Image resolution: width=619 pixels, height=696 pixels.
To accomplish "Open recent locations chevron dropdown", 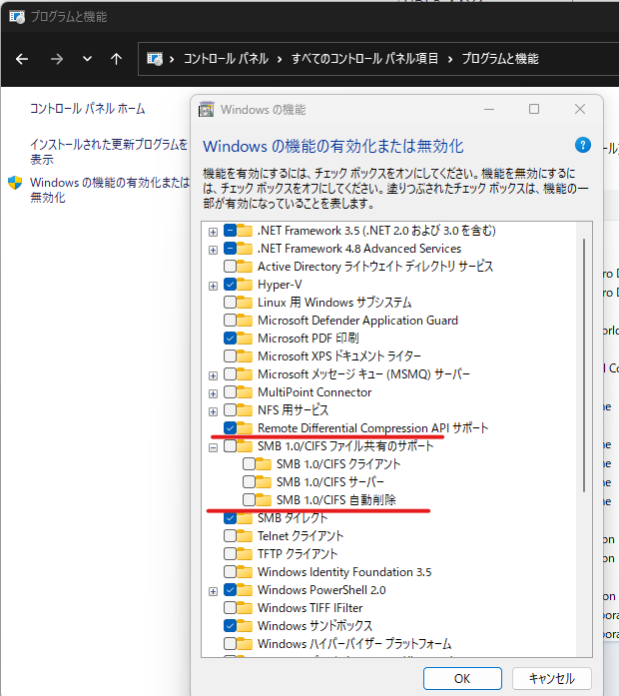I will tap(88, 59).
